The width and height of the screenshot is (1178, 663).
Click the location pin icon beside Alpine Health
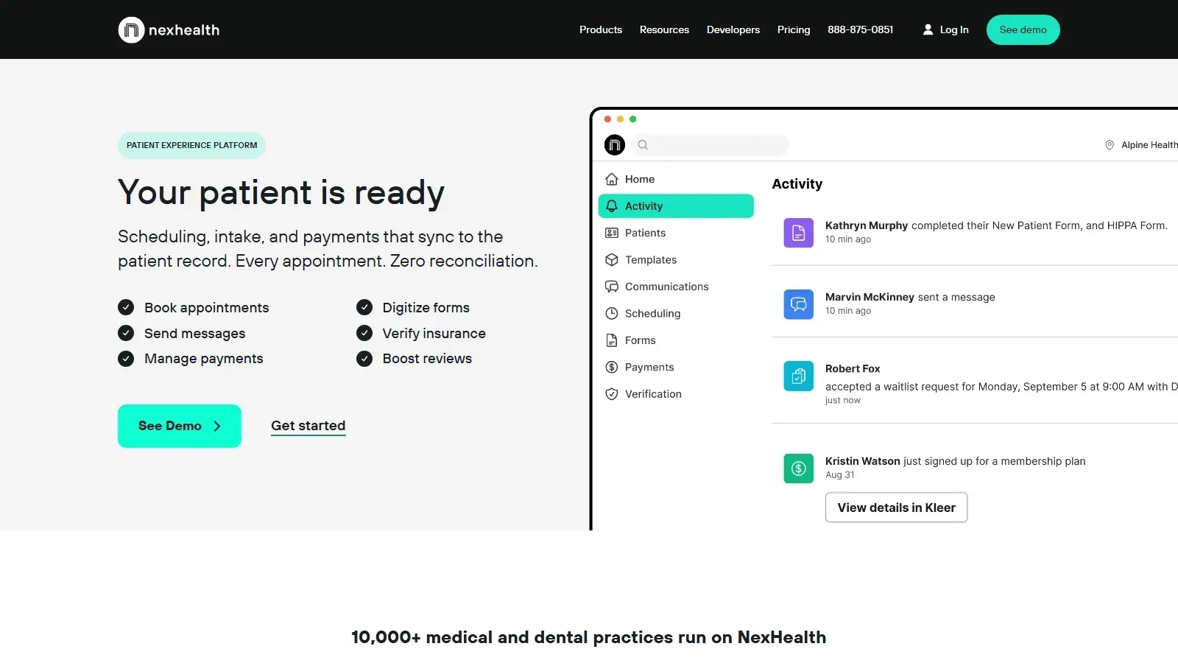[x=1110, y=145]
